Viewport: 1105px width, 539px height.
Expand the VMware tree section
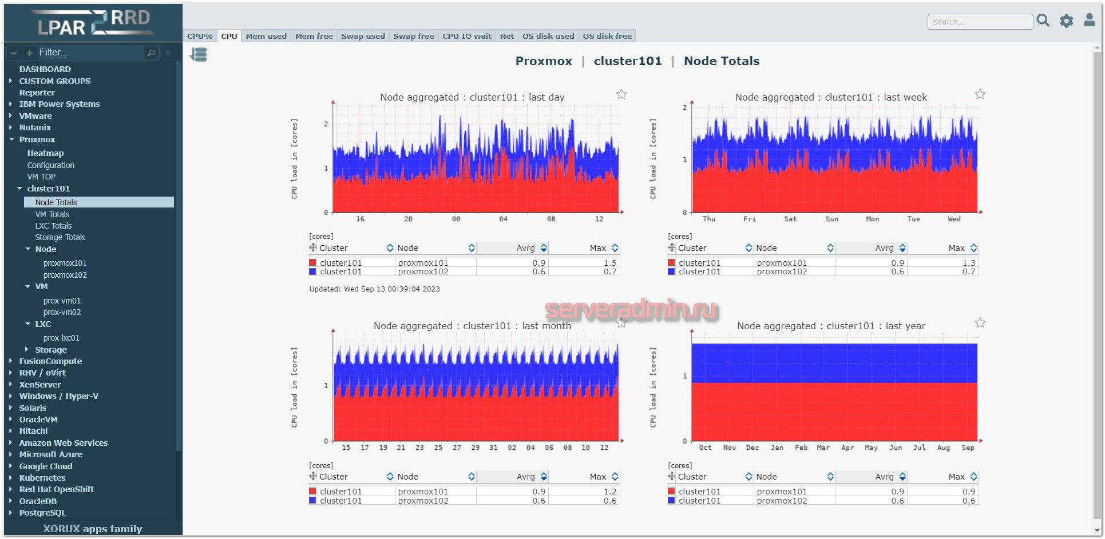coord(11,115)
